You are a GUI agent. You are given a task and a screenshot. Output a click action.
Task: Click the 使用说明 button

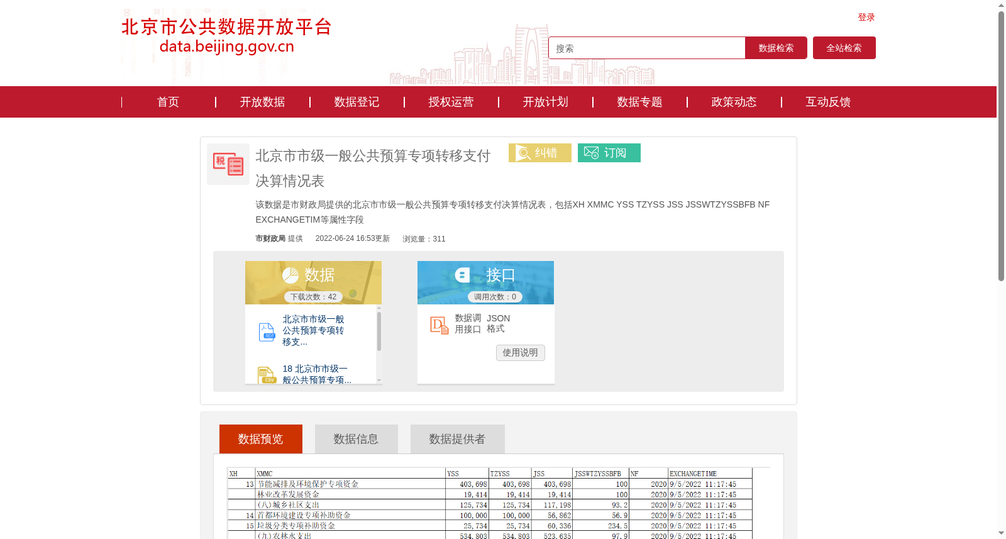521,353
